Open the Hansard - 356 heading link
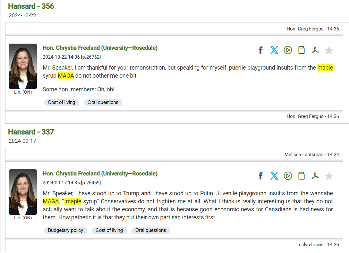Image resolution: width=349 pixels, height=253 pixels. [31, 6]
